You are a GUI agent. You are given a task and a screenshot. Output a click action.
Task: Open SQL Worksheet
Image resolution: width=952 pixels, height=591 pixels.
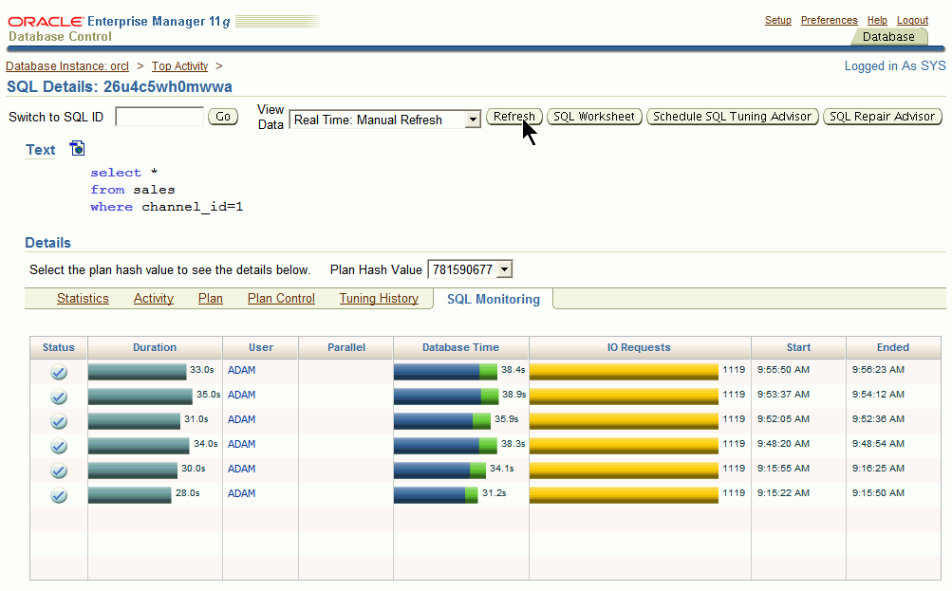click(594, 117)
